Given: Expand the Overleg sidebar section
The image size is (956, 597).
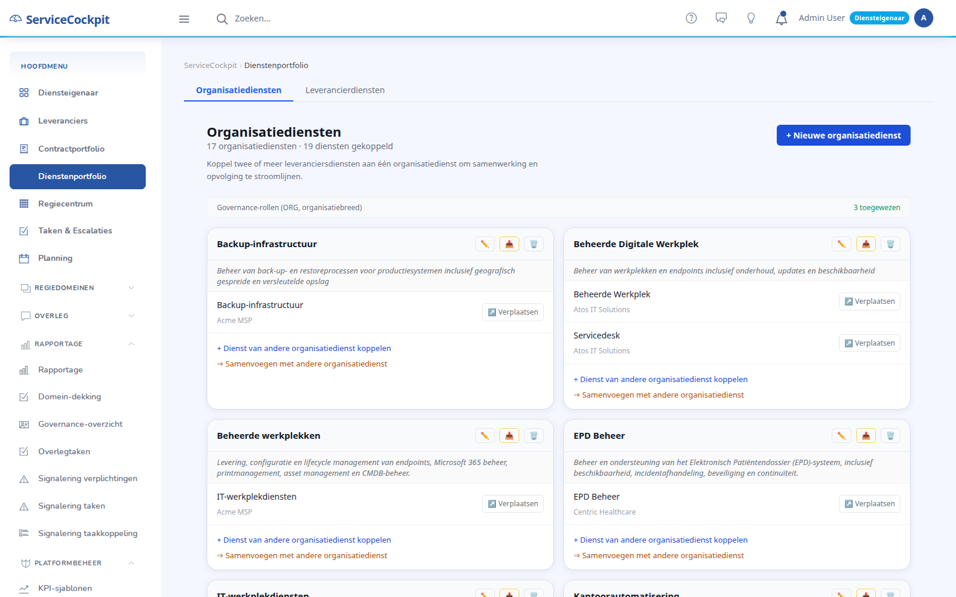Looking at the screenshot, I should 78,316.
